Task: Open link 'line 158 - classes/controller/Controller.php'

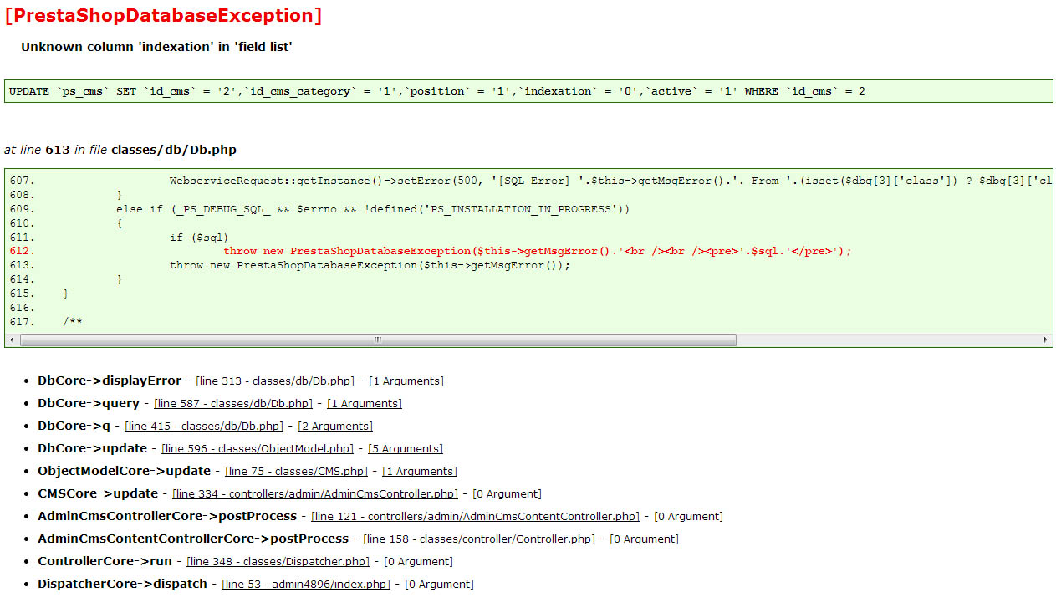Action: pyautogui.click(x=479, y=539)
